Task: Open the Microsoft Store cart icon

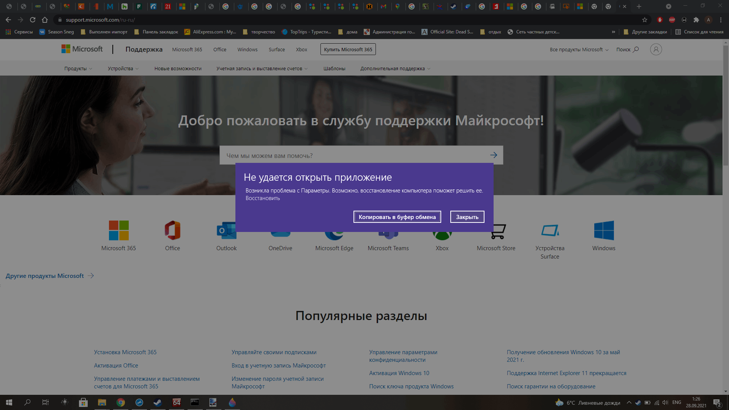Action: pyautogui.click(x=498, y=231)
